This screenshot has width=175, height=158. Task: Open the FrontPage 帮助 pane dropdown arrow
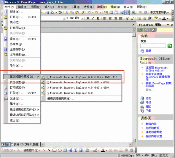pyautogui.click(x=168, y=25)
